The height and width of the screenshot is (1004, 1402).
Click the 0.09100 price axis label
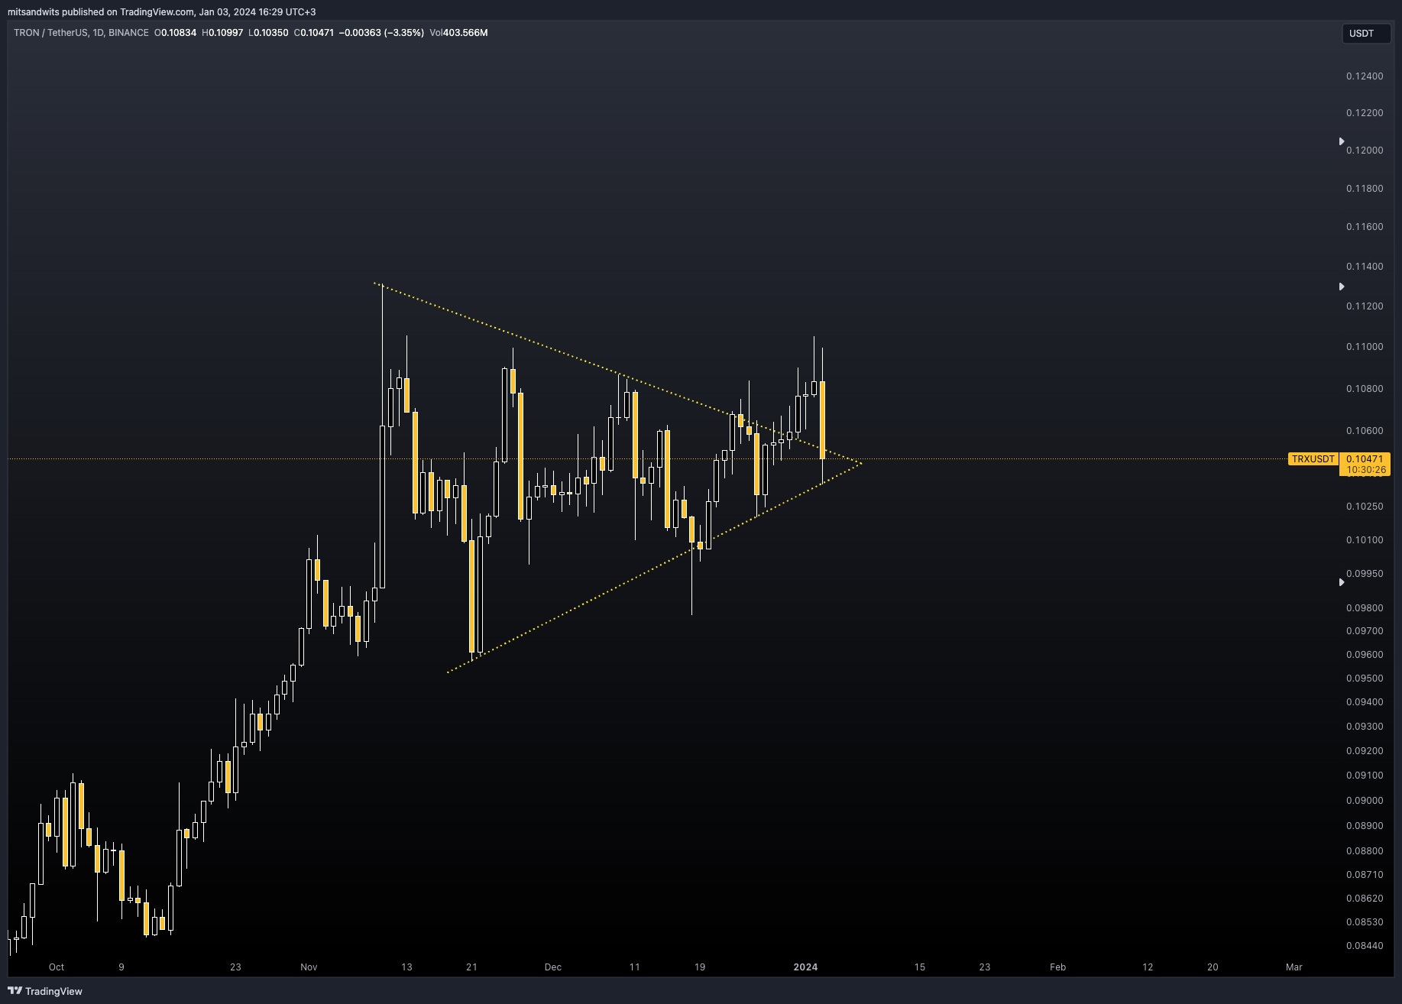click(x=1365, y=776)
